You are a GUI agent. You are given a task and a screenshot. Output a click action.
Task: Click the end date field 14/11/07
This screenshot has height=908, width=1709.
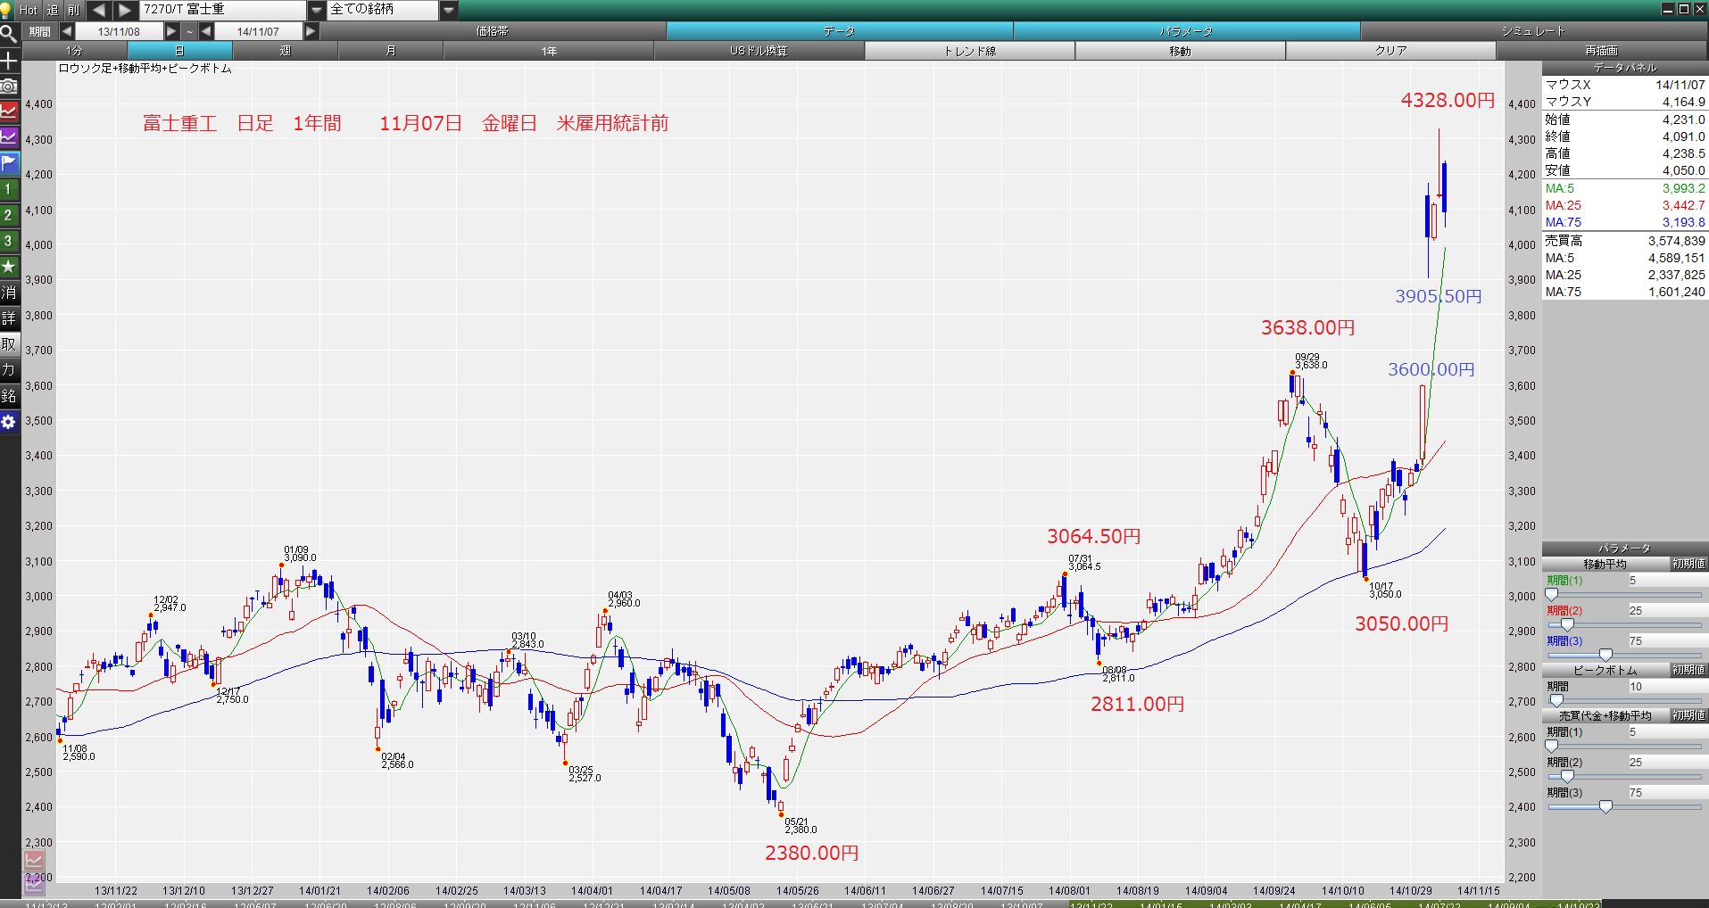click(x=258, y=31)
